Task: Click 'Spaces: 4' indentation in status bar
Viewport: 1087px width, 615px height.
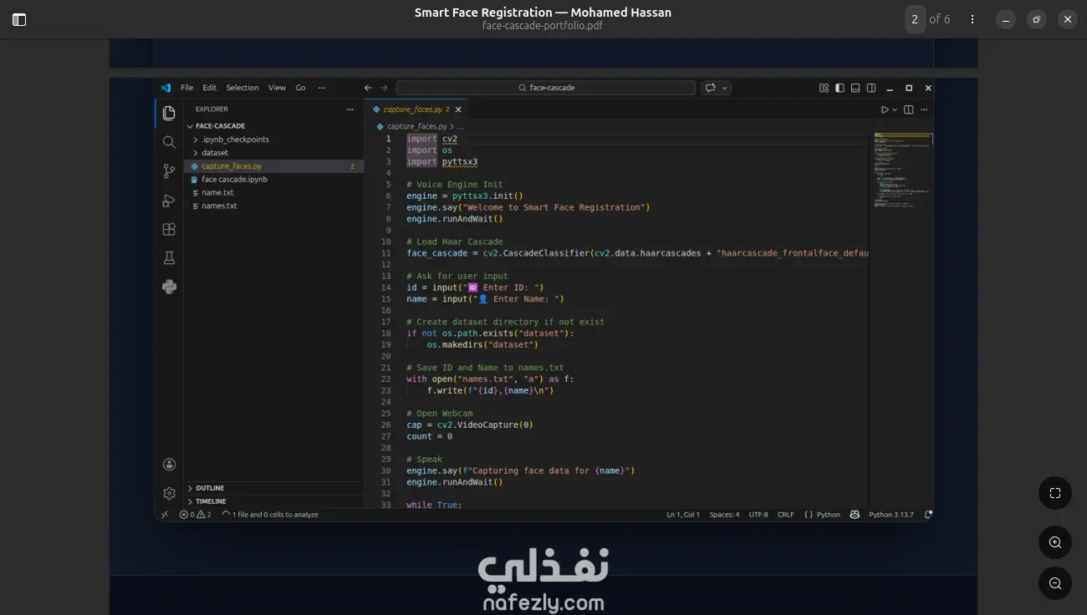Action: pyautogui.click(x=724, y=515)
